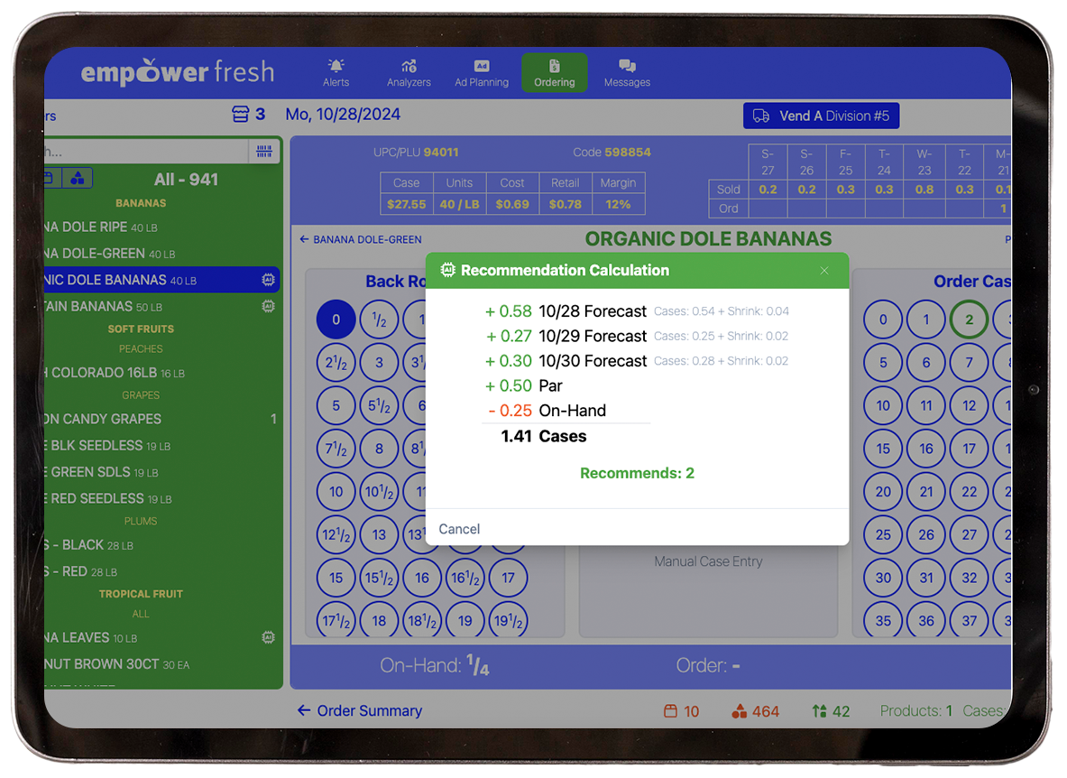
Task: Click the store icon beside number 3
Action: coord(241,114)
